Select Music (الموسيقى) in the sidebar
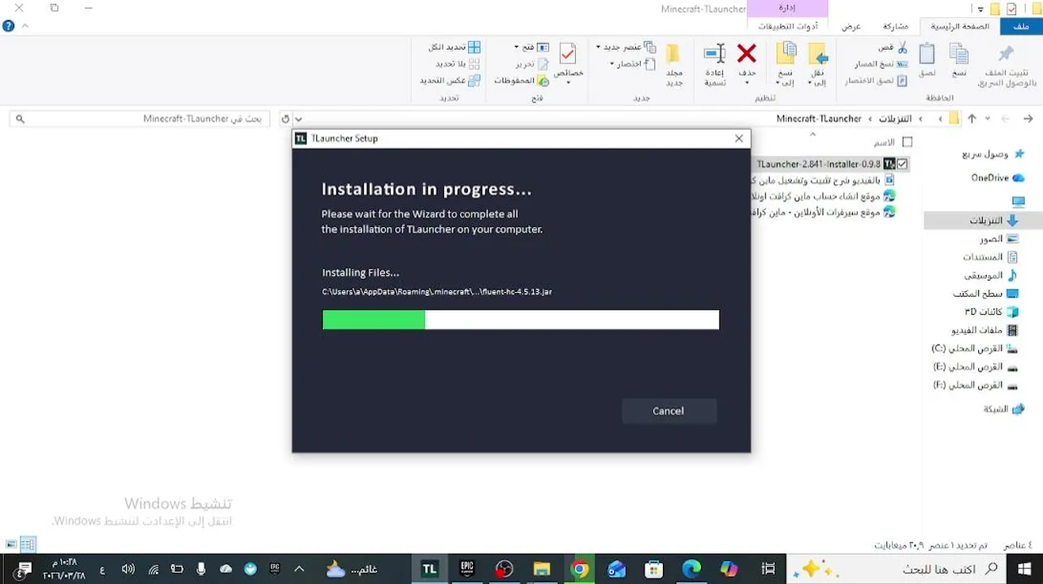 pos(991,275)
